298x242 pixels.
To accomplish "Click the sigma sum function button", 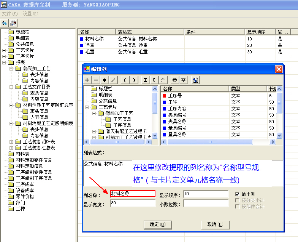I will pyautogui.click(x=145, y=80).
